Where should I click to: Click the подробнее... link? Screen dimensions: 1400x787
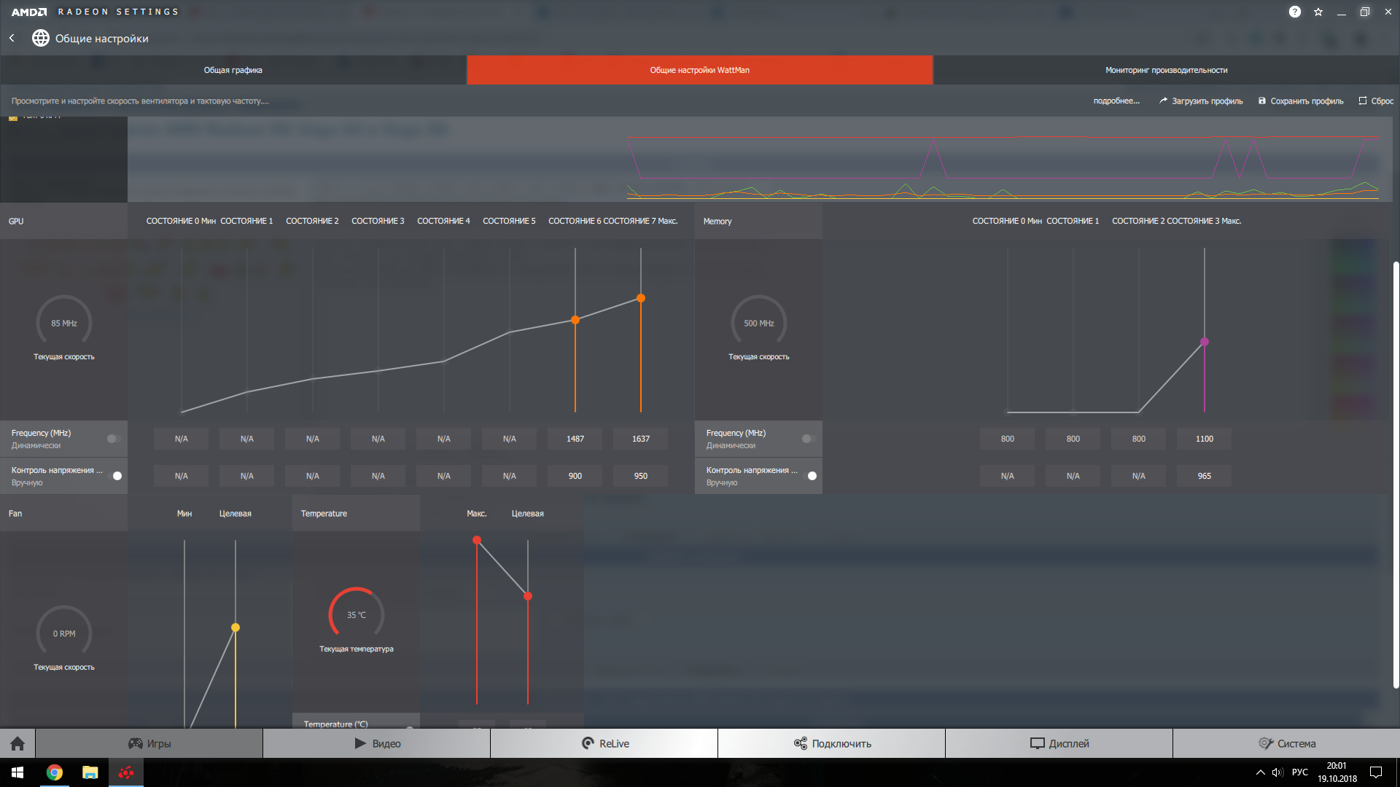pyautogui.click(x=1116, y=101)
